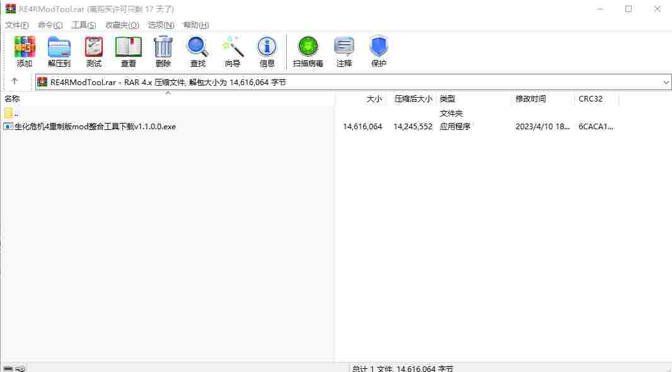Click the 应用程序 type cell
The width and height of the screenshot is (672, 372).
455,127
